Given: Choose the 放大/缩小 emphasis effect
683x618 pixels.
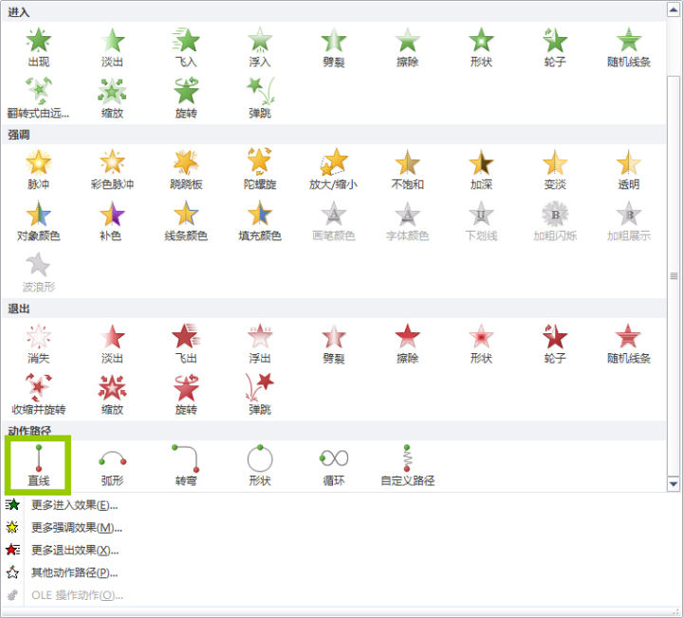Looking at the screenshot, I should coord(334,170).
